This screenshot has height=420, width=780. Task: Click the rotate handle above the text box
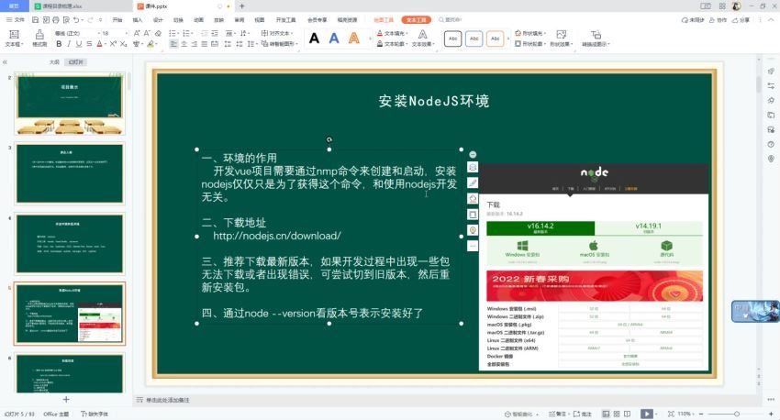click(329, 139)
